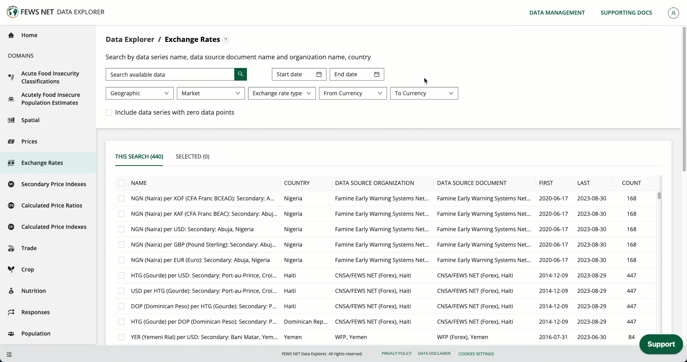Viewport: 687px width, 362px height.
Task: Open the From Currency dropdown
Action: pyautogui.click(x=353, y=93)
